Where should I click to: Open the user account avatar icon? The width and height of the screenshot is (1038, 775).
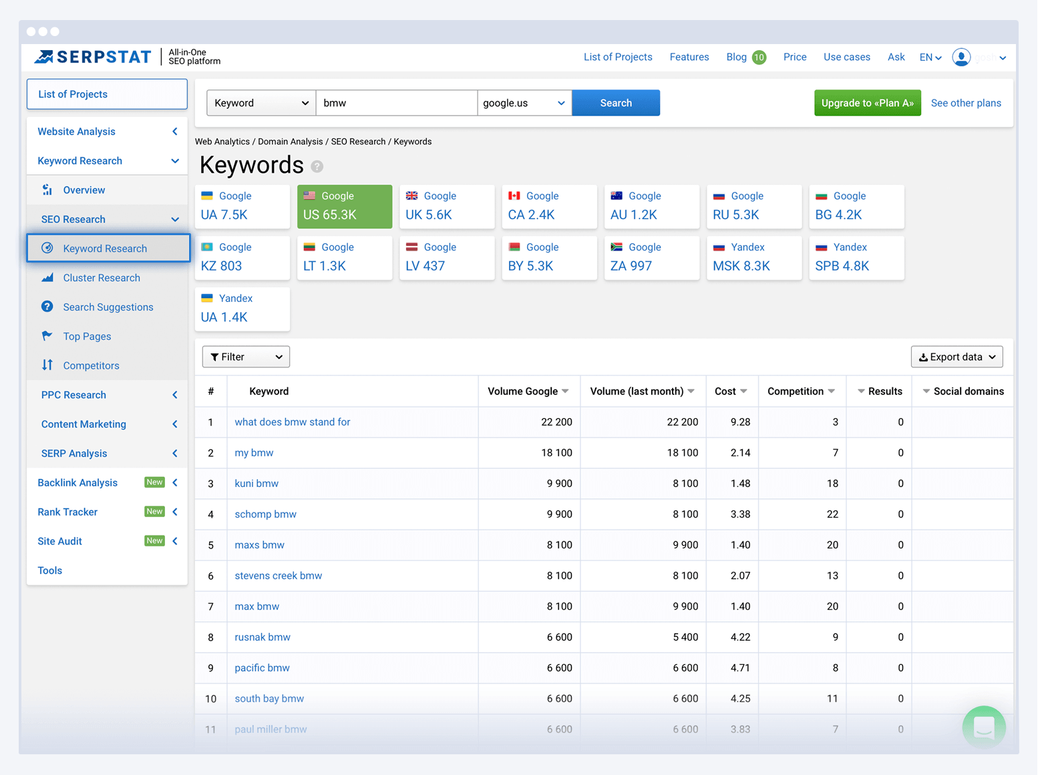pyautogui.click(x=961, y=57)
